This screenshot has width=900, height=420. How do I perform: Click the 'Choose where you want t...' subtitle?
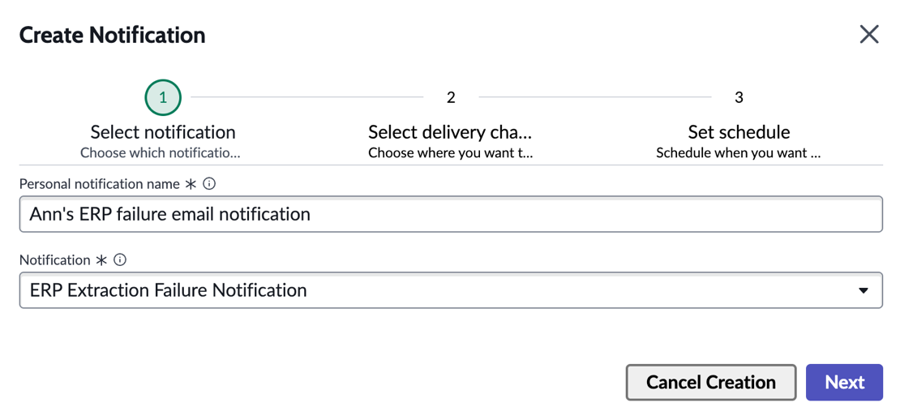[x=451, y=154]
